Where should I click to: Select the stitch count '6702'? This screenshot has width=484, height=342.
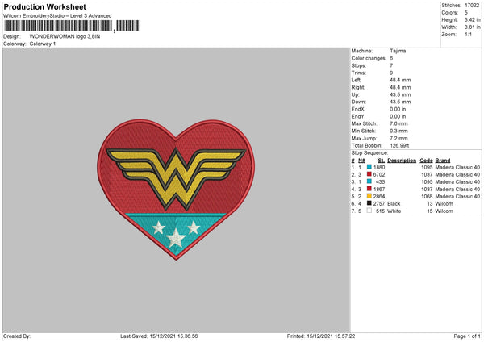pos(379,175)
